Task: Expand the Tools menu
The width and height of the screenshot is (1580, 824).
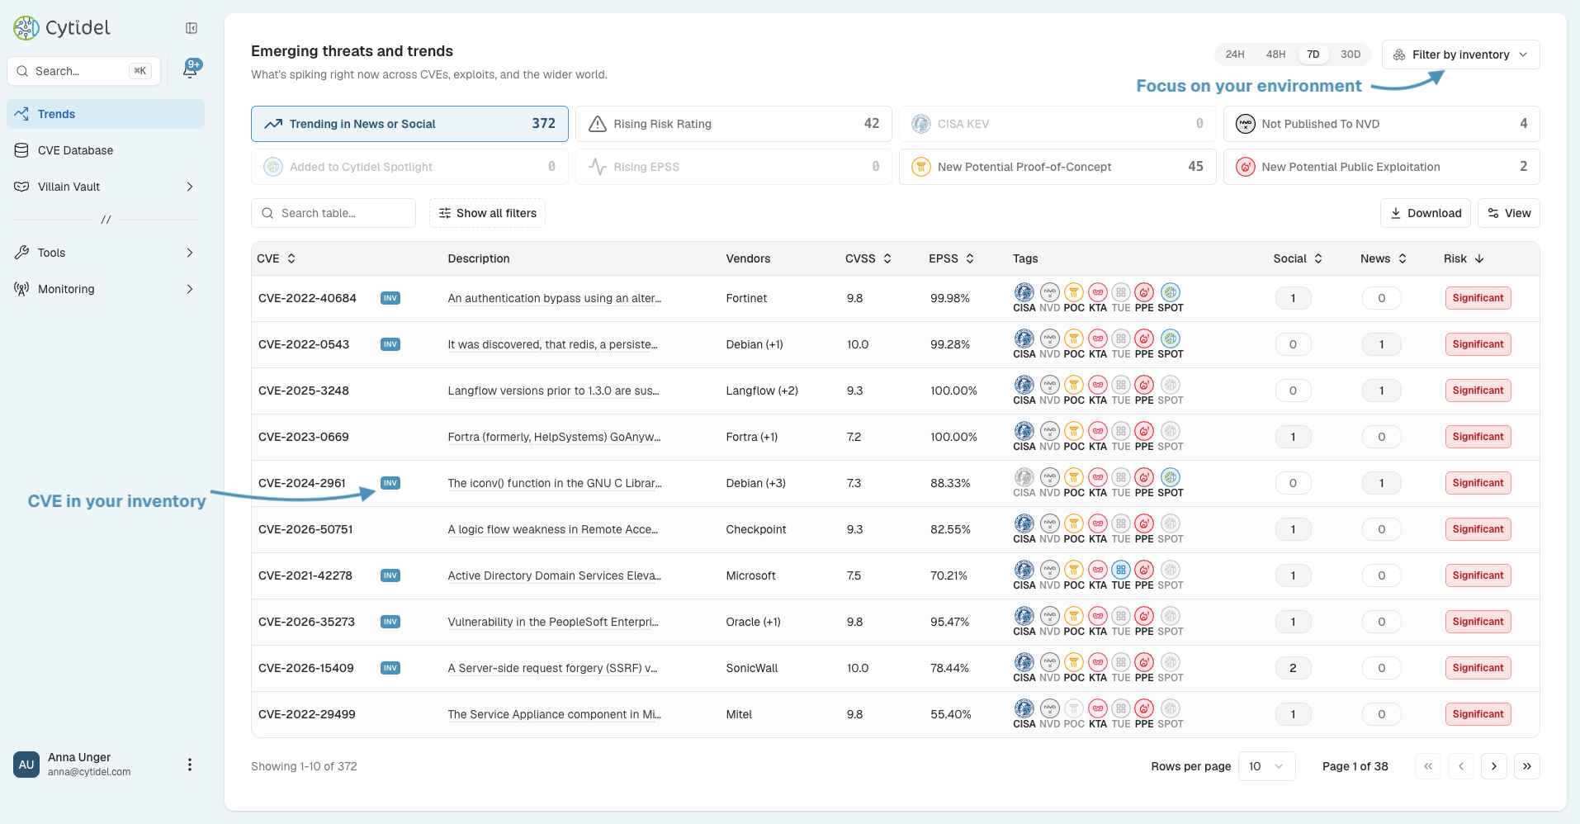Action: 106,253
